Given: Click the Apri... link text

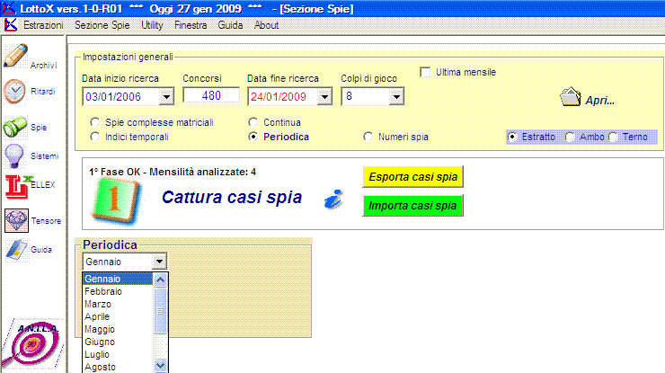Looking at the screenshot, I should pos(599,101).
